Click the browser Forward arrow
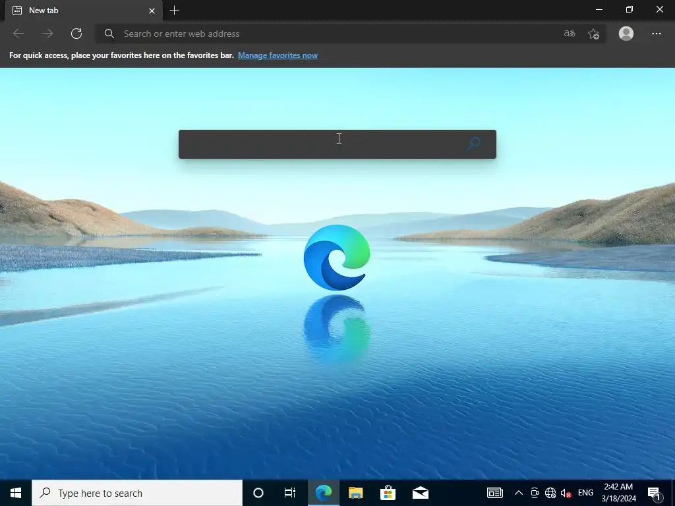This screenshot has width=675, height=506. point(47,34)
